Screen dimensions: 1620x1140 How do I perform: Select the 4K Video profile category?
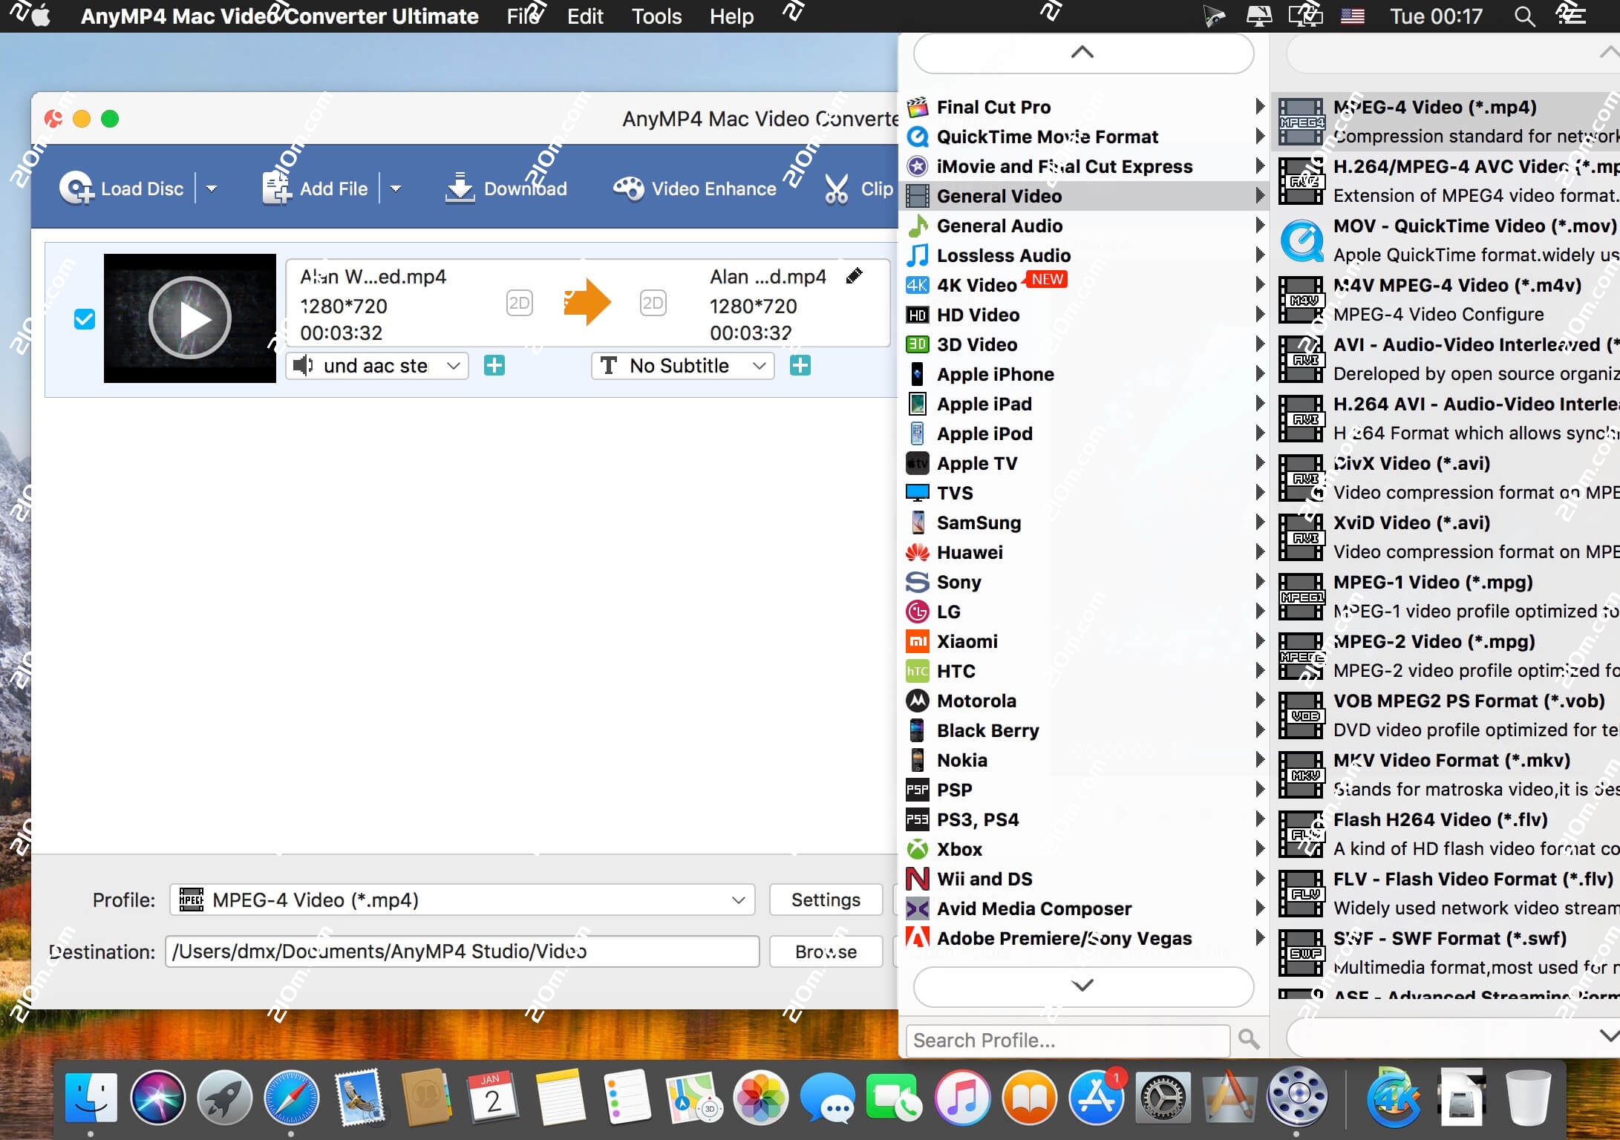click(x=974, y=285)
